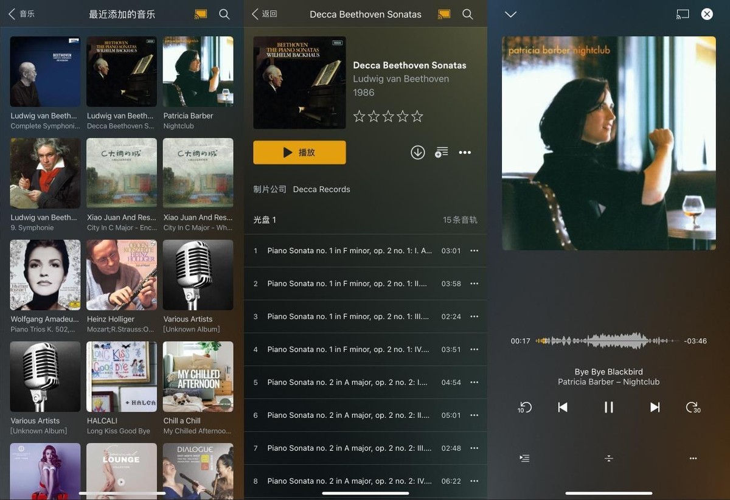
Task: Open options for track 3 (02:24)
Action: point(474,316)
